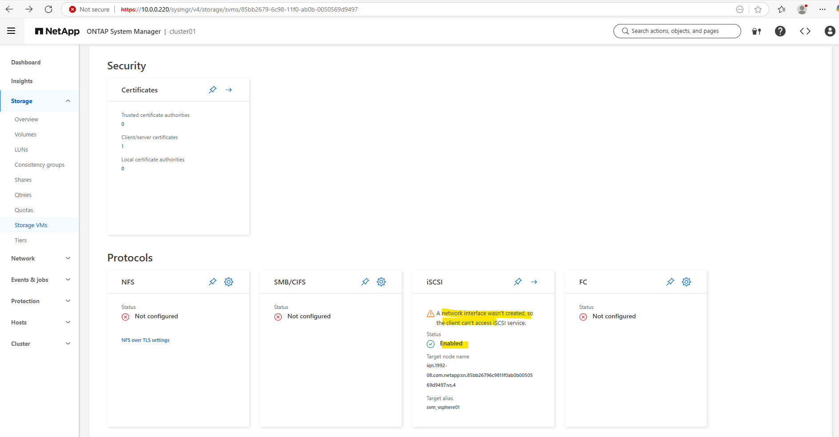Open the help question mark icon
839x437 pixels.
780,31
